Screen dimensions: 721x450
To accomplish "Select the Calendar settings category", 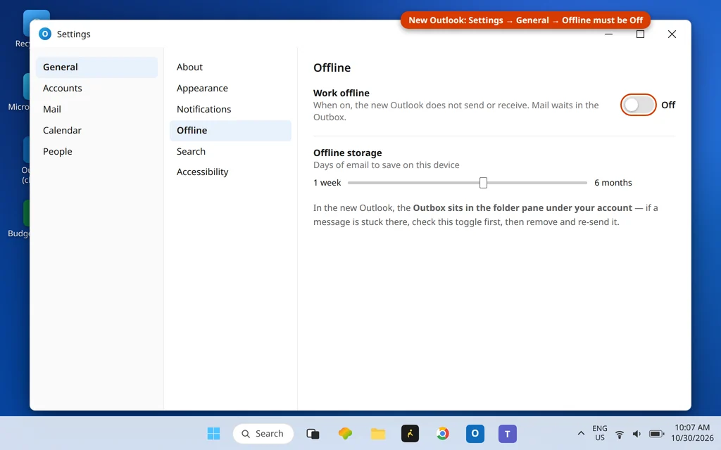I will coord(96,130).
